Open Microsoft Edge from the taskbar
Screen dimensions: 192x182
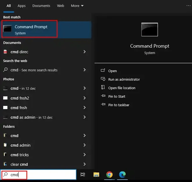tap(122, 174)
